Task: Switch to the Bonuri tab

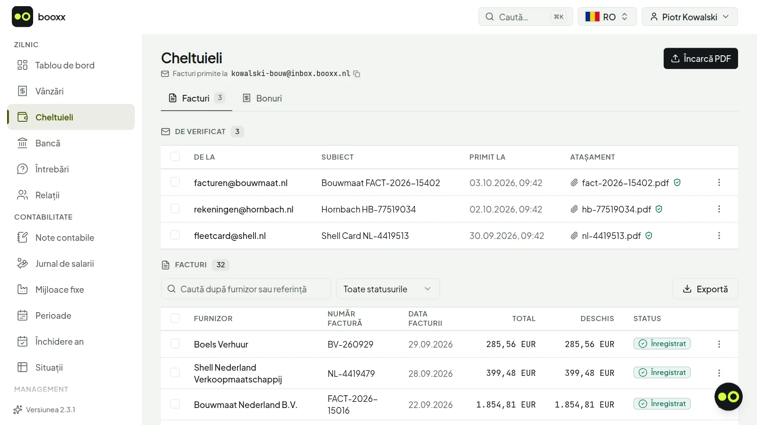Action: pyautogui.click(x=262, y=98)
